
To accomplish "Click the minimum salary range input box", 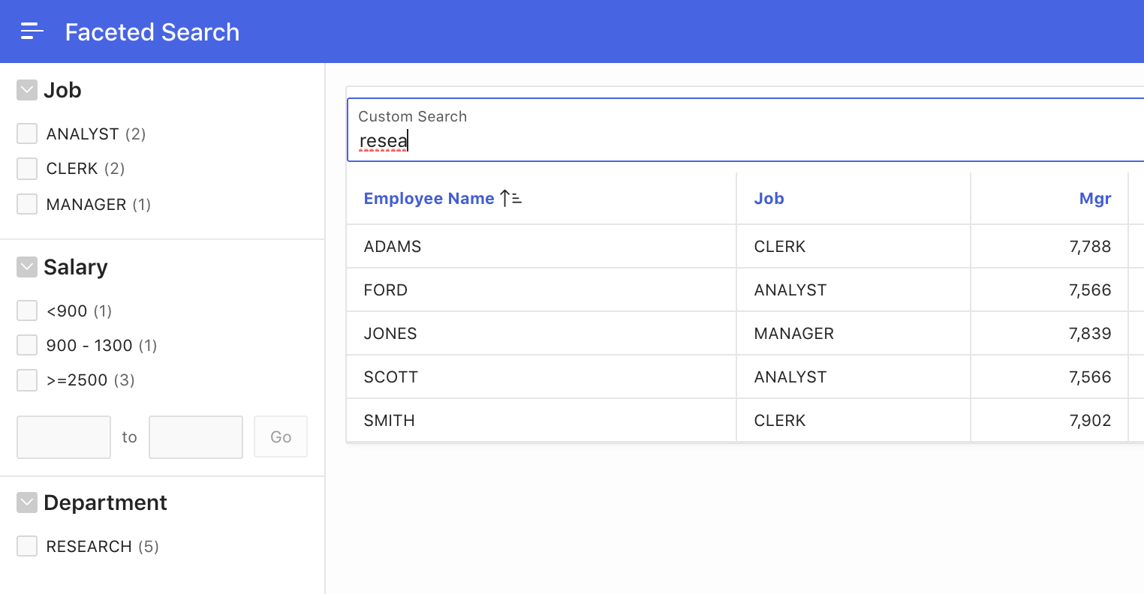I will point(63,436).
